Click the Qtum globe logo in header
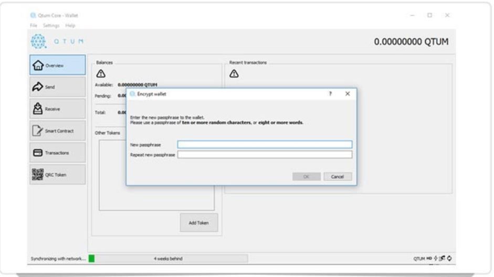Viewport: 494px width, 277px height. click(38, 41)
